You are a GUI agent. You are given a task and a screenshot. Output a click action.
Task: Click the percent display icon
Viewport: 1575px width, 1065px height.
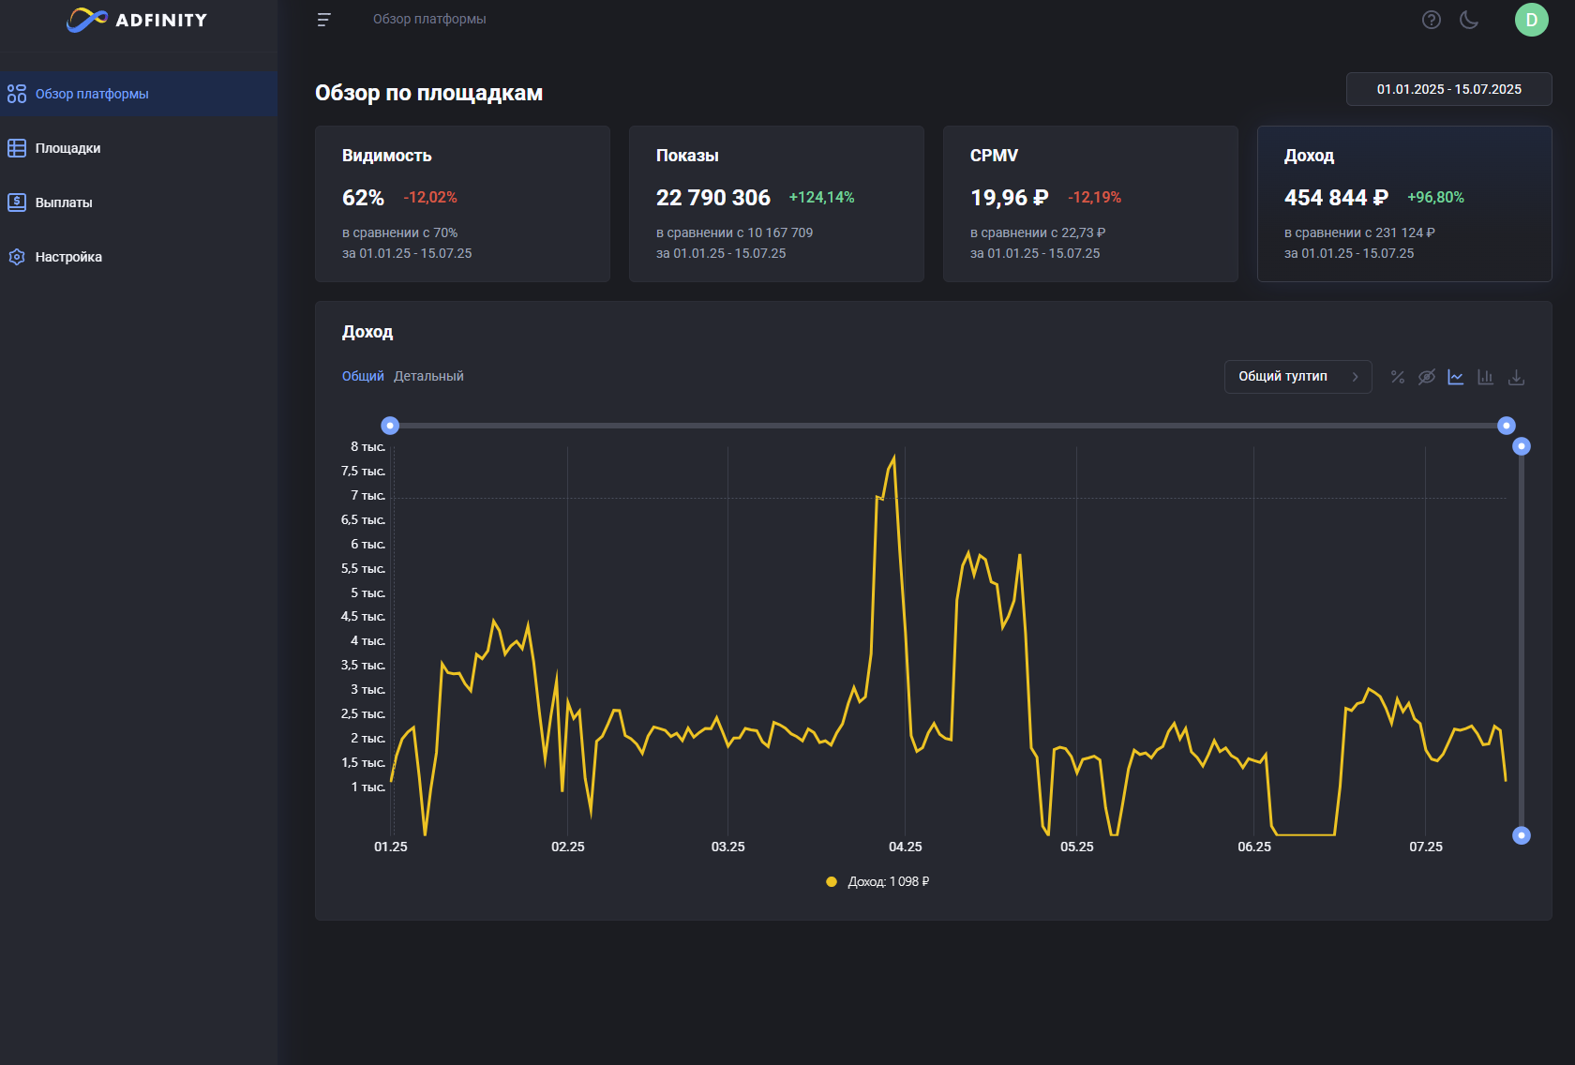(x=1397, y=377)
